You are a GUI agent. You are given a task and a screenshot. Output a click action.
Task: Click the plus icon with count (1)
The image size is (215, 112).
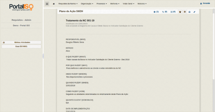(156, 12)
